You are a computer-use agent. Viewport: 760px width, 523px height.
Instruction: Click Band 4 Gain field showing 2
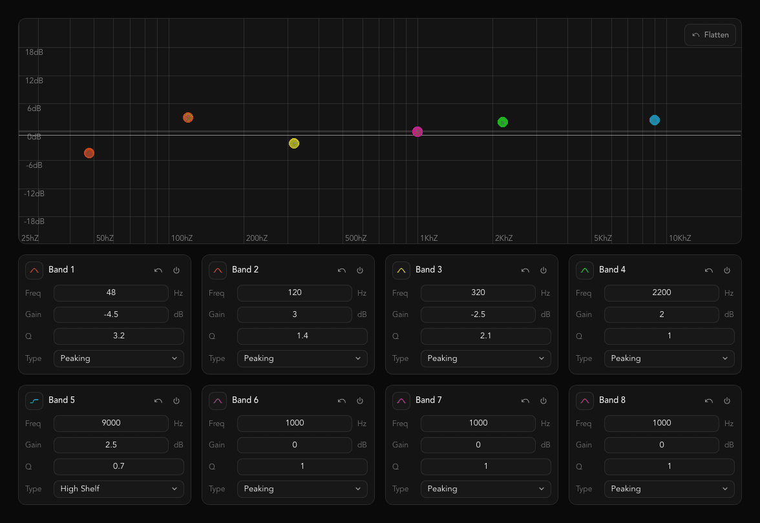662,314
